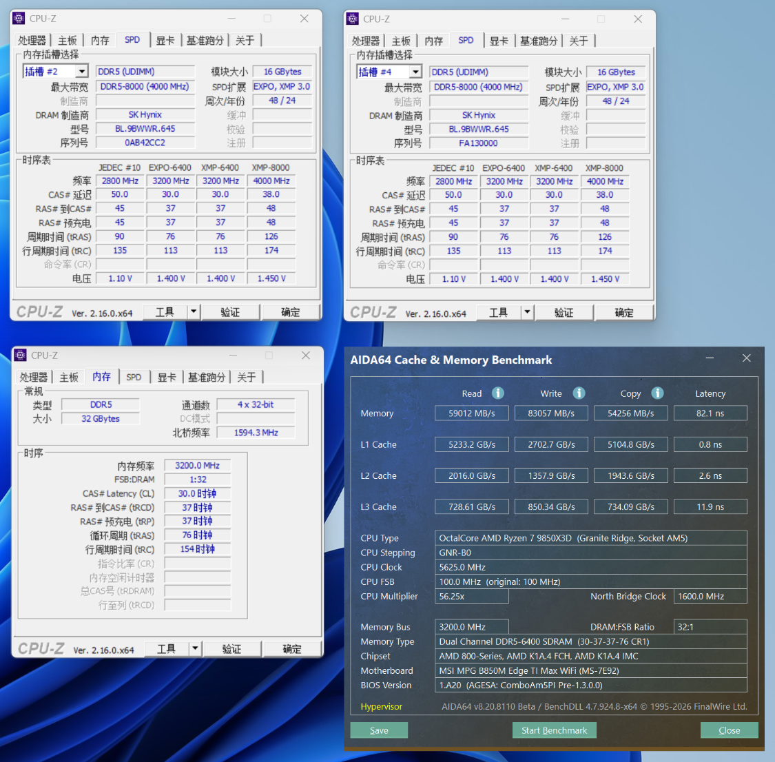Screen dimensions: 775x762
Task: Click the Read info icon in AIDA64
Action: pos(497,393)
